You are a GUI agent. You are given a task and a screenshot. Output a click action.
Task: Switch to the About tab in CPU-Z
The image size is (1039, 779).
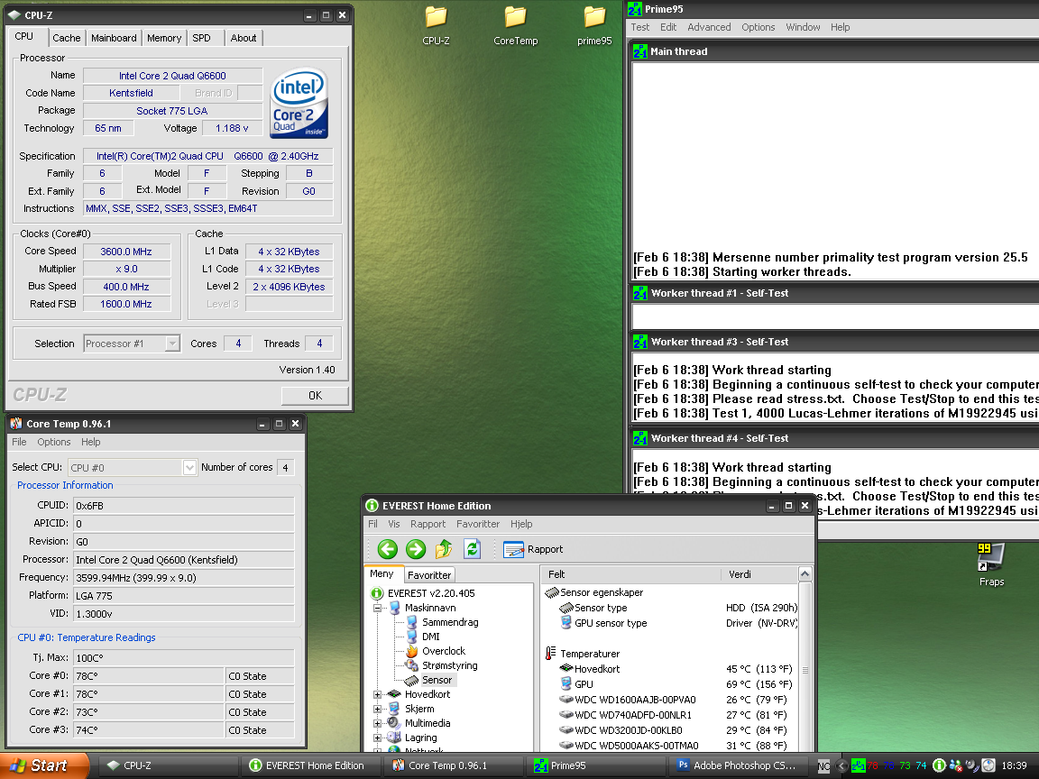pos(244,38)
